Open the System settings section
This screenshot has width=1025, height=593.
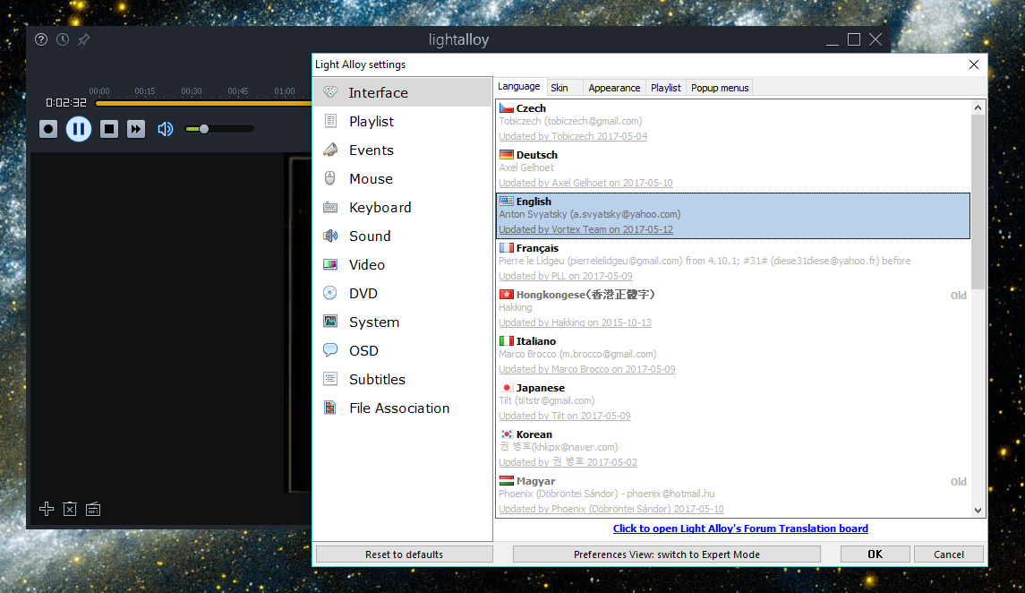point(403,322)
